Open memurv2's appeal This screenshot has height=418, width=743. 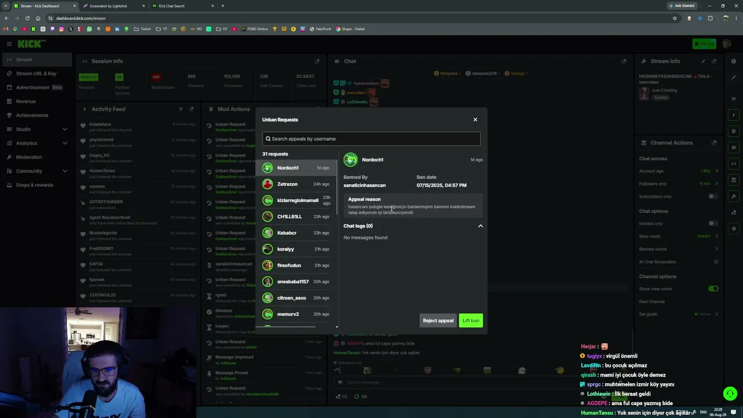coord(296,314)
